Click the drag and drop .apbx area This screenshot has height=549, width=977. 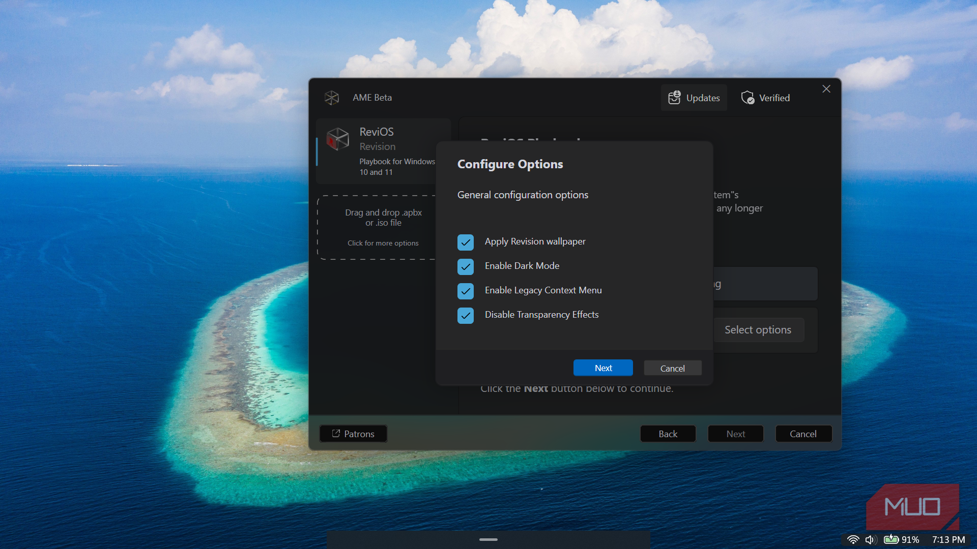click(377, 227)
